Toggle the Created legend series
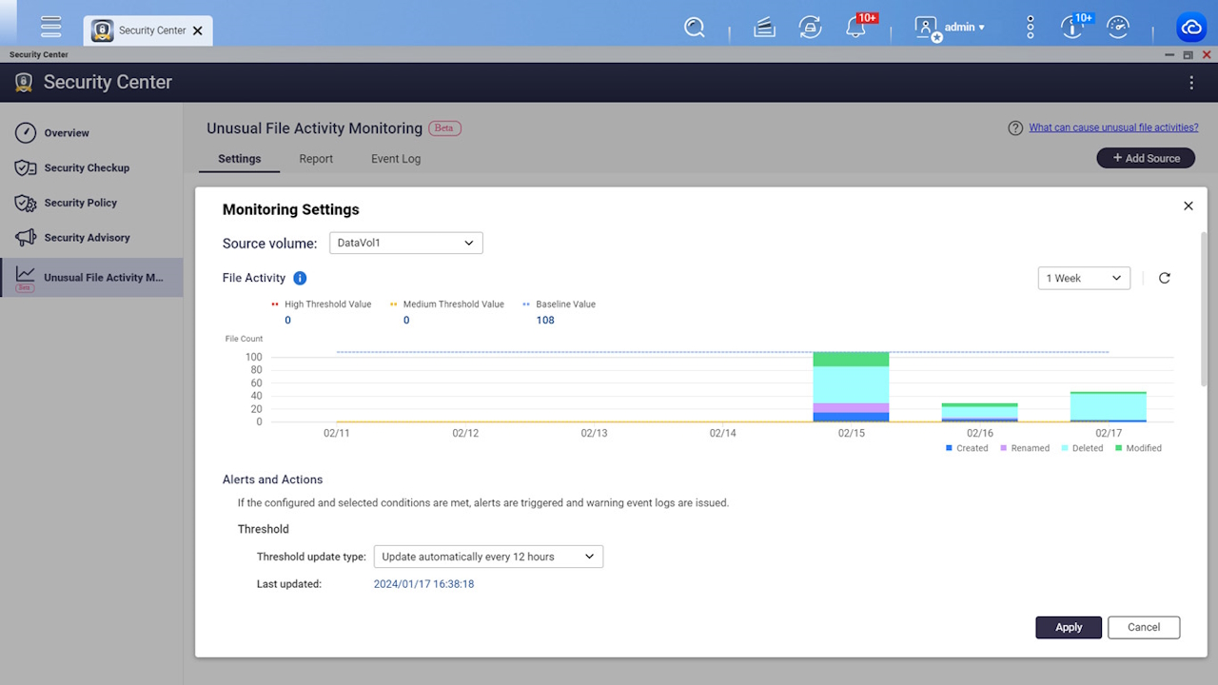This screenshot has width=1218, height=685. point(967,448)
